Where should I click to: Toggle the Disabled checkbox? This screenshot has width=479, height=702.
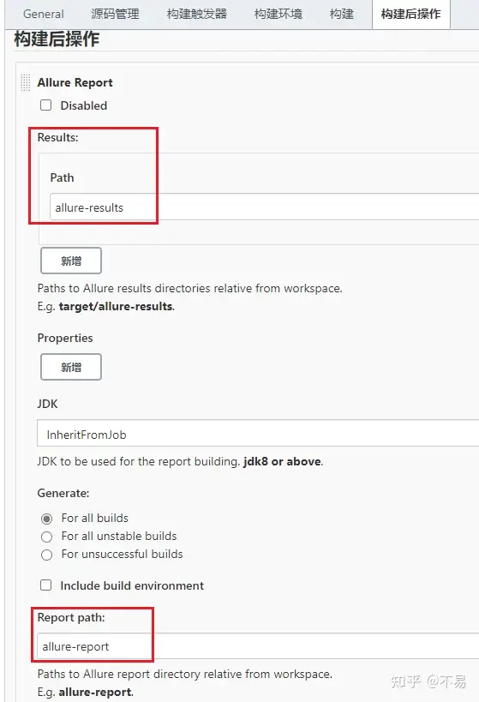pos(46,105)
